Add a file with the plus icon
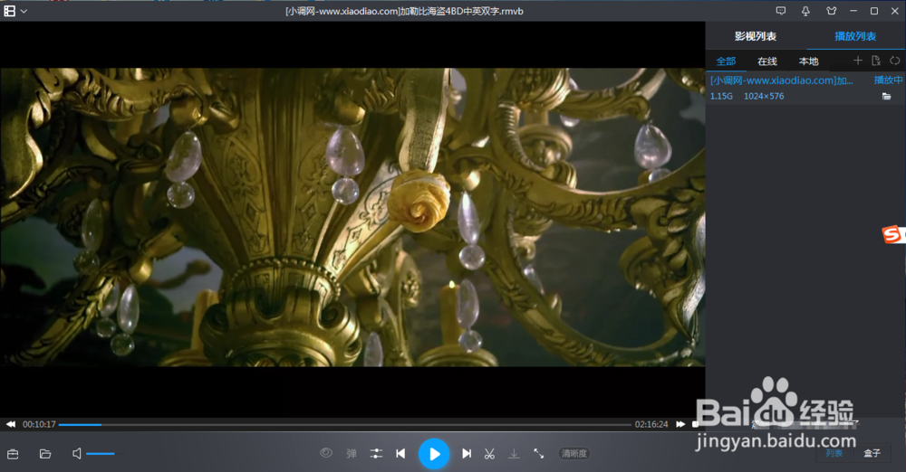The height and width of the screenshot is (472, 906). point(857,61)
